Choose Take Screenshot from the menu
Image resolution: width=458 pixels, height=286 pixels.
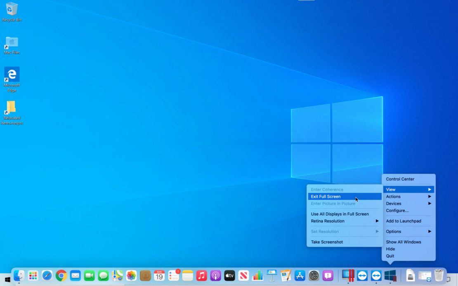click(326, 242)
